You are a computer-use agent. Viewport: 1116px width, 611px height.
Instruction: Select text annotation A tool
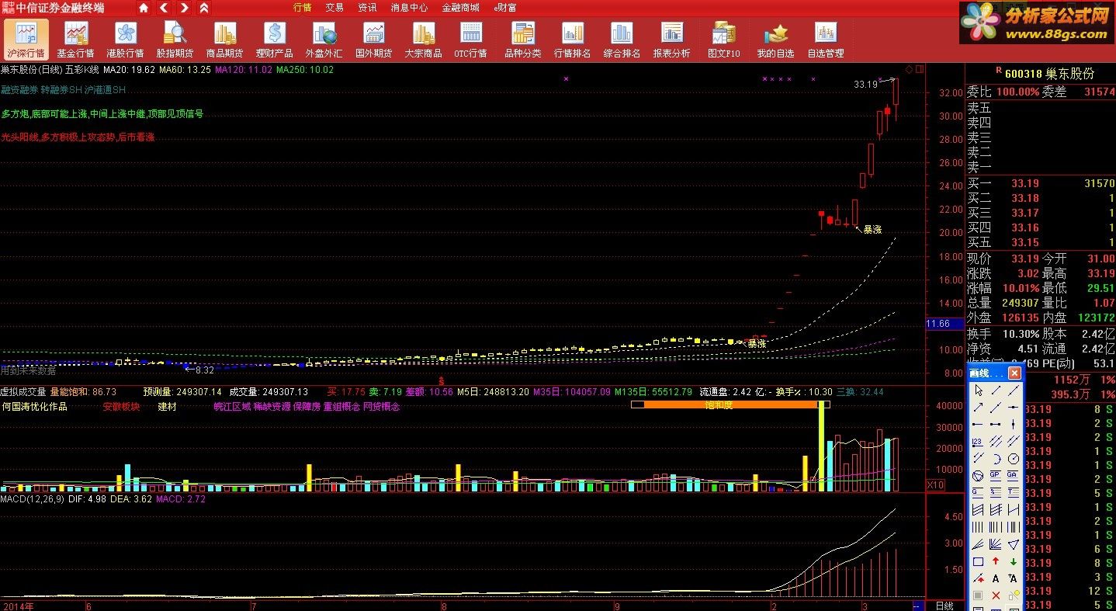996,578
